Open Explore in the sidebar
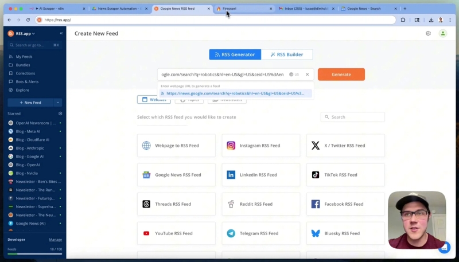 22,90
